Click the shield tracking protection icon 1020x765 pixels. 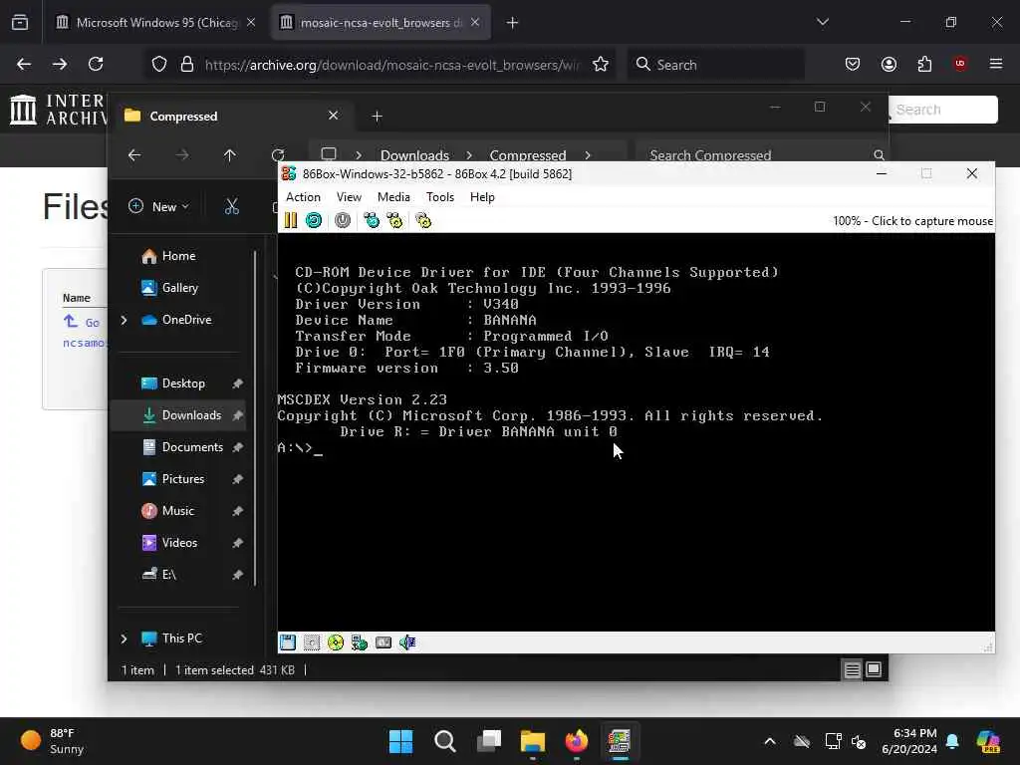[x=159, y=64]
